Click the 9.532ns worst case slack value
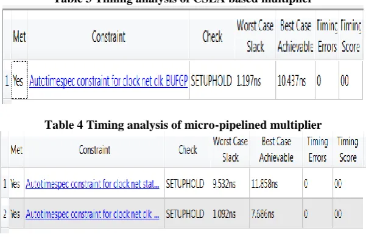Image resolution: width=366 pixels, height=237 pixels. (224, 184)
